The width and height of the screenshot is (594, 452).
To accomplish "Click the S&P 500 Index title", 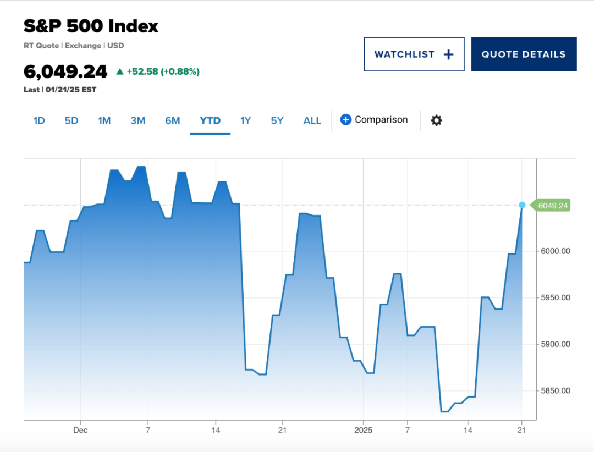I will [91, 26].
